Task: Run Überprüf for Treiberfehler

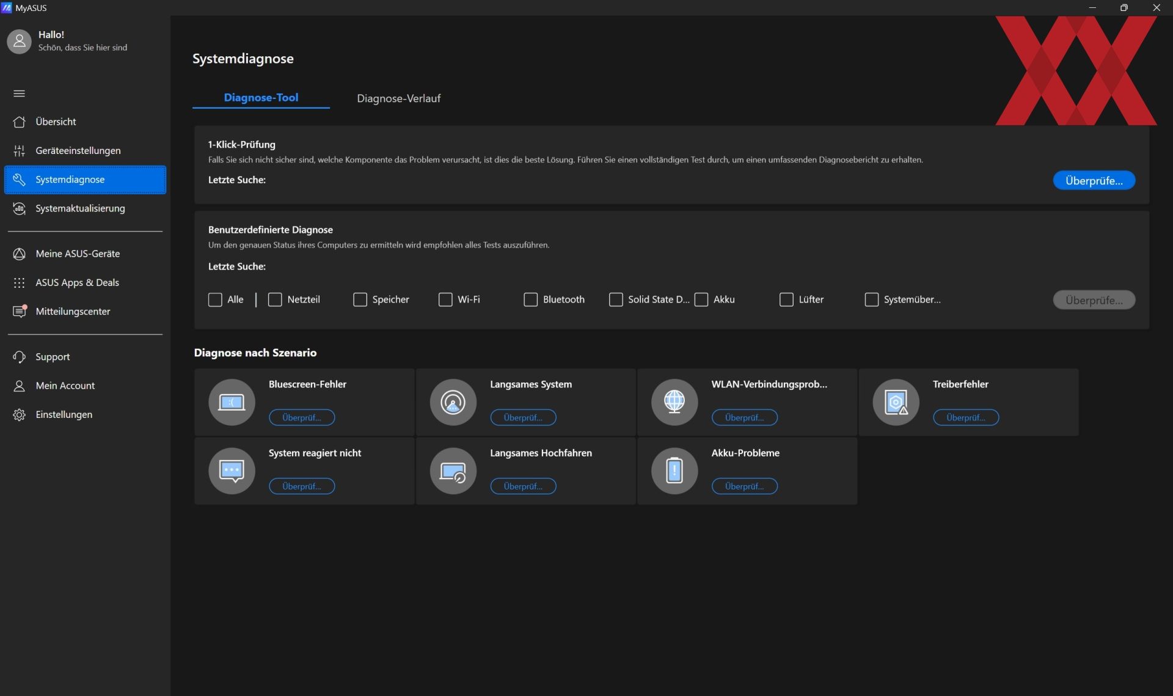Action: (966, 417)
